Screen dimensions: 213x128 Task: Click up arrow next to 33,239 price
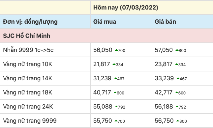pos(178,78)
